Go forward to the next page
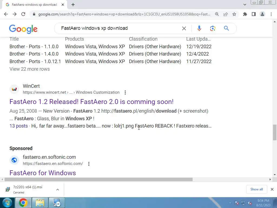The width and height of the screenshot is (277, 208). 15,14
